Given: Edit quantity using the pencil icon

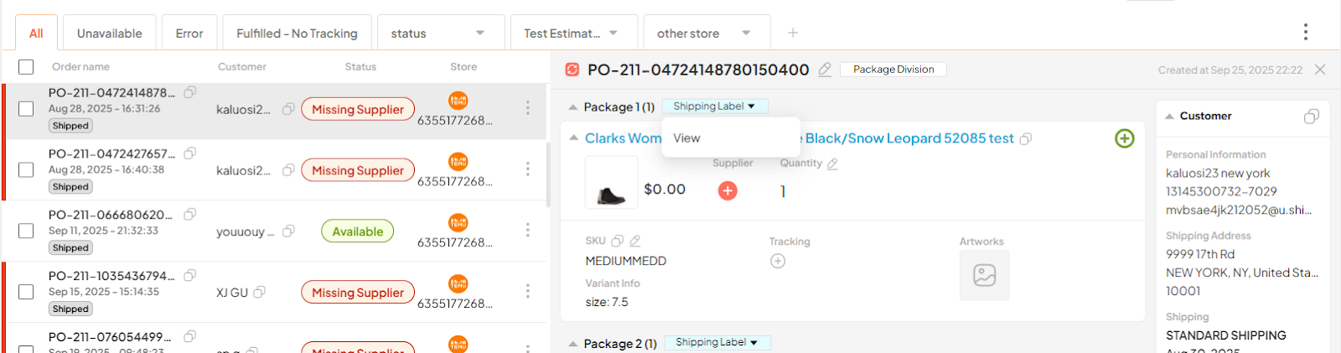Looking at the screenshot, I should pyautogui.click(x=832, y=164).
